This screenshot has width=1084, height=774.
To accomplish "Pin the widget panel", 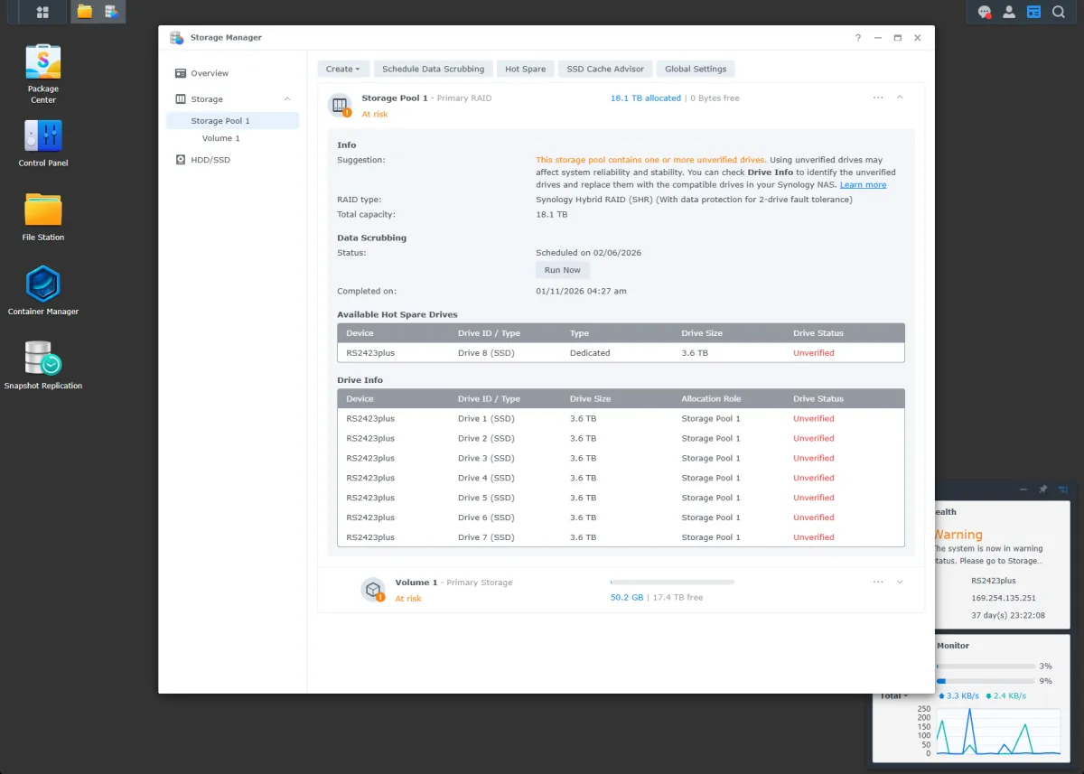I will (1042, 489).
